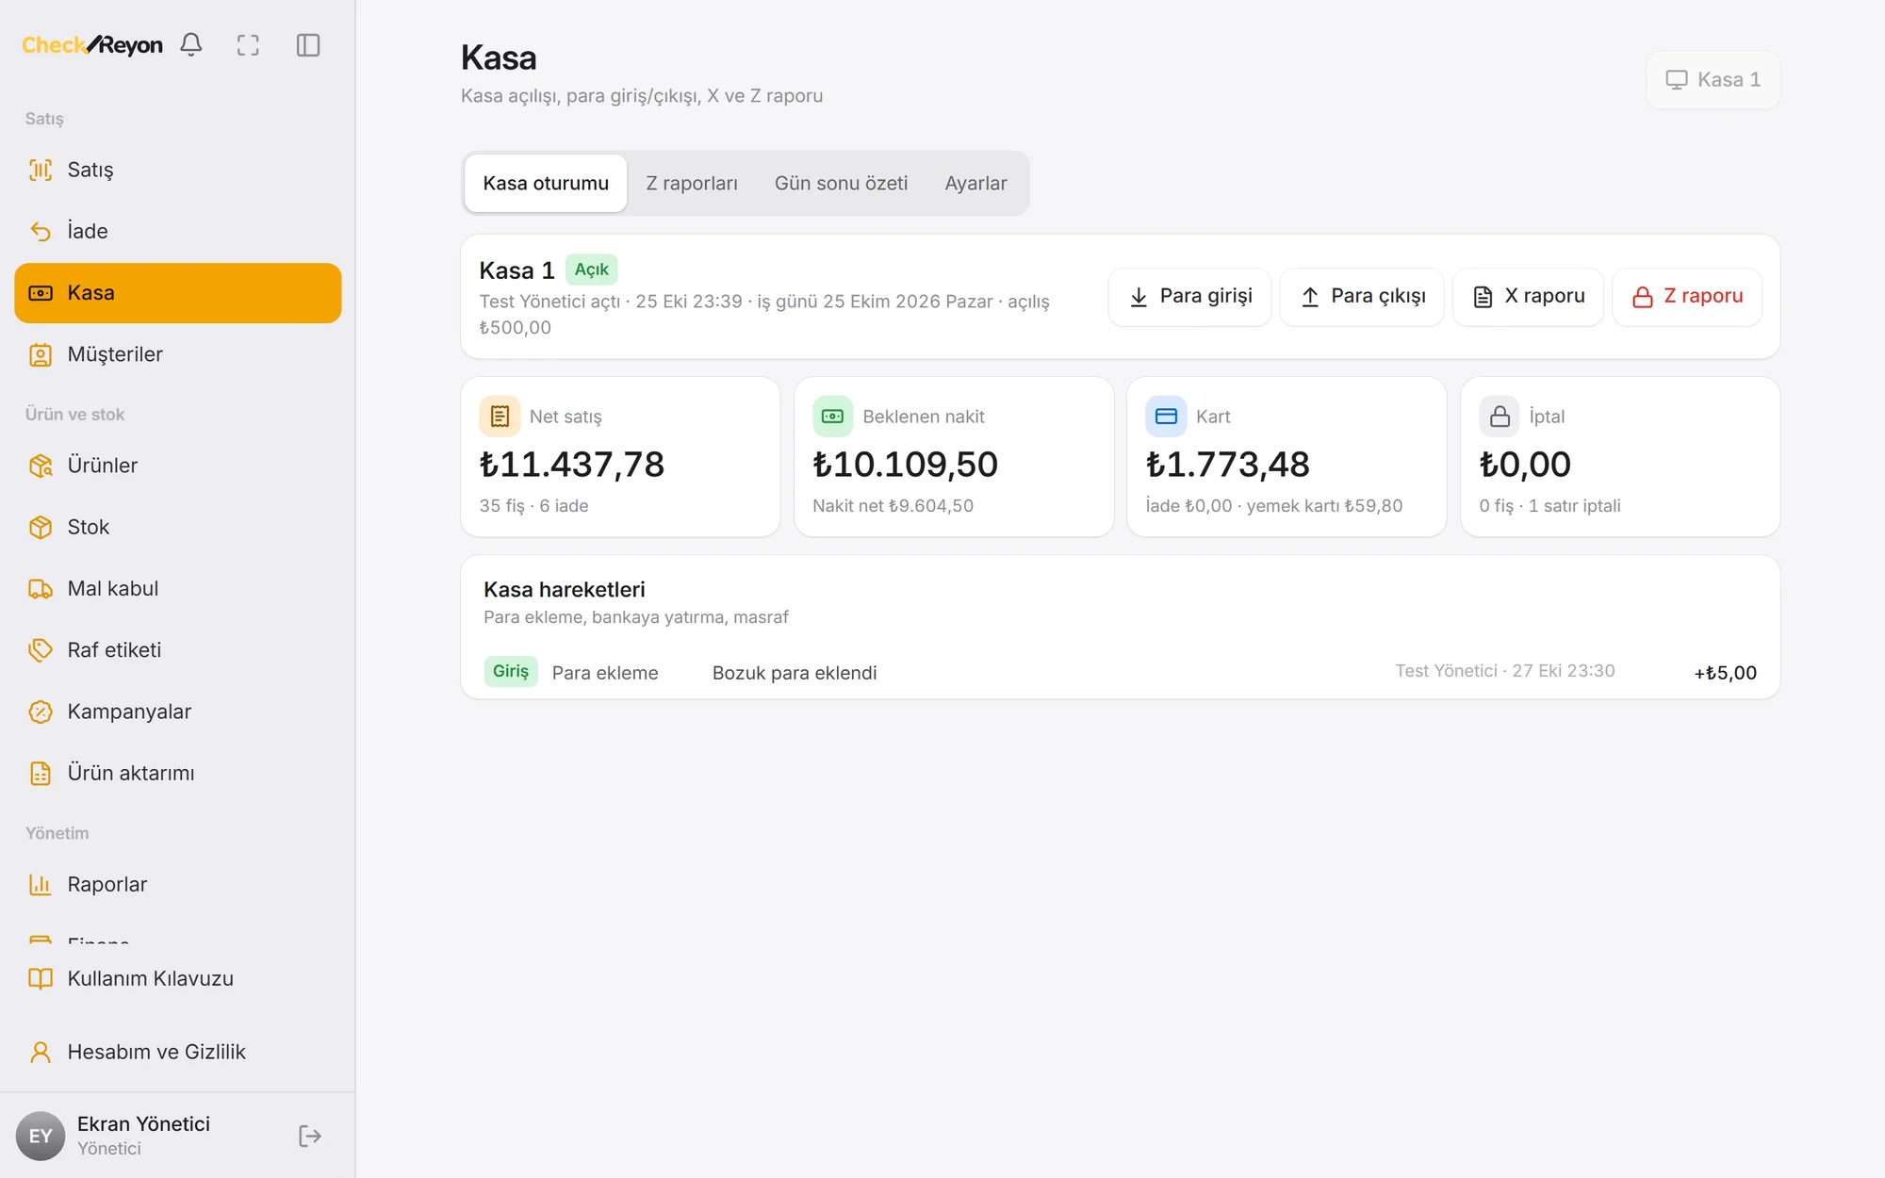Click the Ürünler package search icon
1885x1178 pixels.
click(41, 466)
